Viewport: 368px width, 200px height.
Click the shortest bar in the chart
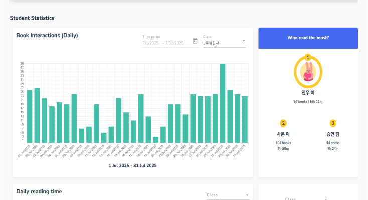coord(156,140)
